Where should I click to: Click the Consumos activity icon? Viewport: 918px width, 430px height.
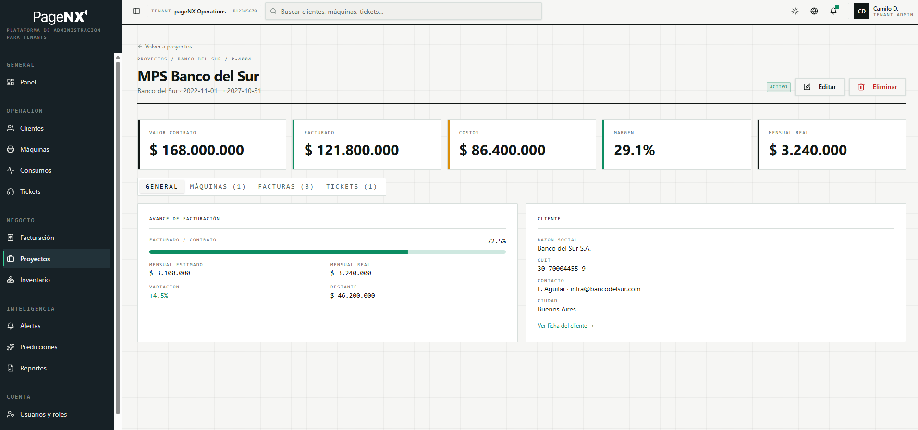tap(11, 170)
